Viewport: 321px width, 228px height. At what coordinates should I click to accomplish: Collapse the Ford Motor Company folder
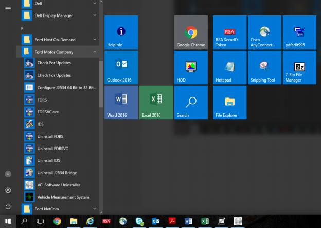(x=57, y=52)
